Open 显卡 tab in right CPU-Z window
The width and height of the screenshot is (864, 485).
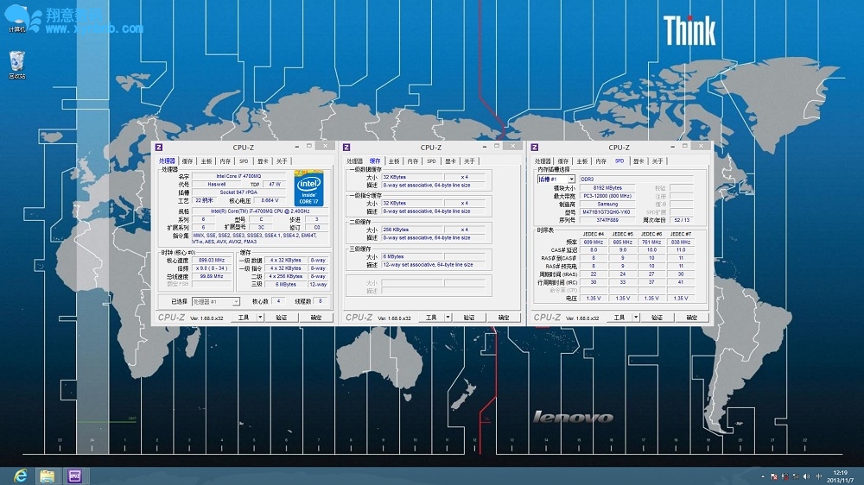click(x=638, y=161)
